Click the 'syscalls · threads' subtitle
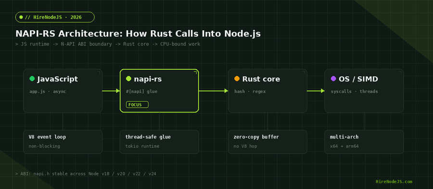433x189 pixels. [x=354, y=91]
